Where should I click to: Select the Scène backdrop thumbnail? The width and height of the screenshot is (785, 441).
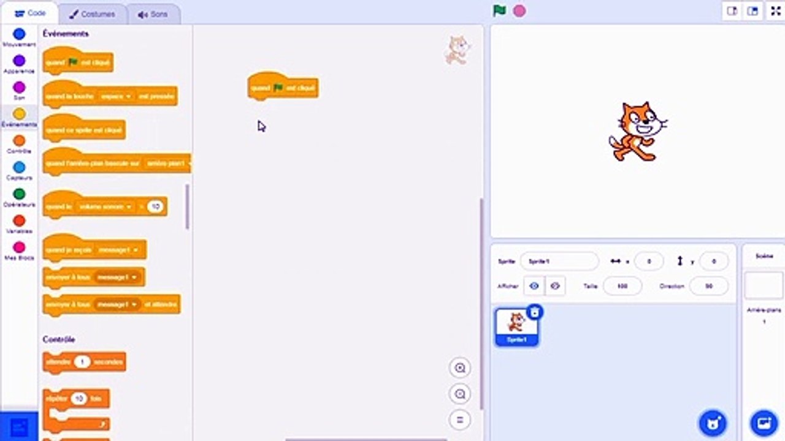coord(764,286)
